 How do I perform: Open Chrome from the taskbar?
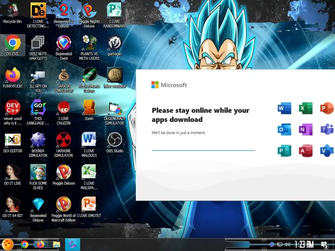(24, 244)
